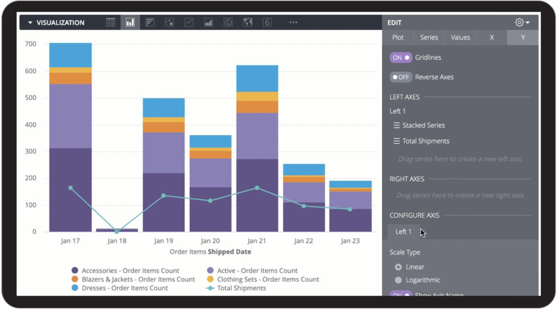557x310 pixels.
Task: Toggle Active - Order Items Count legend entry
Action: (x=252, y=270)
